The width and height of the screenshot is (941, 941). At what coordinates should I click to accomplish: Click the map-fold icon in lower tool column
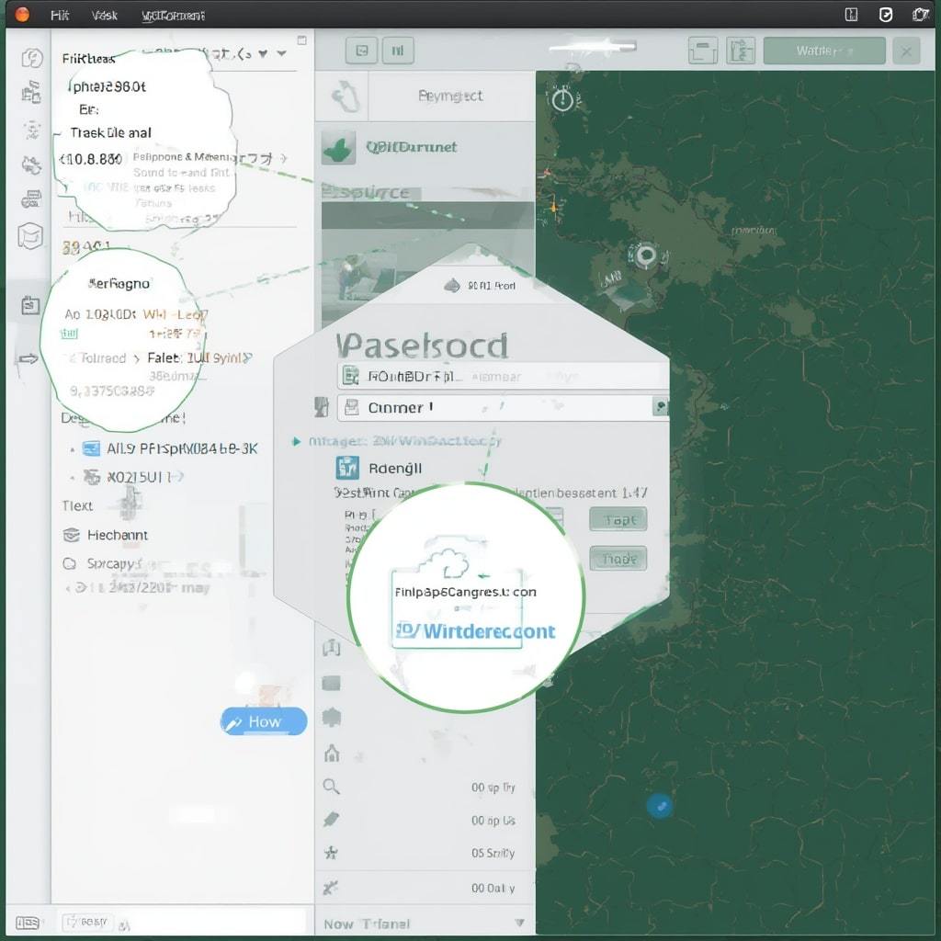[332, 648]
